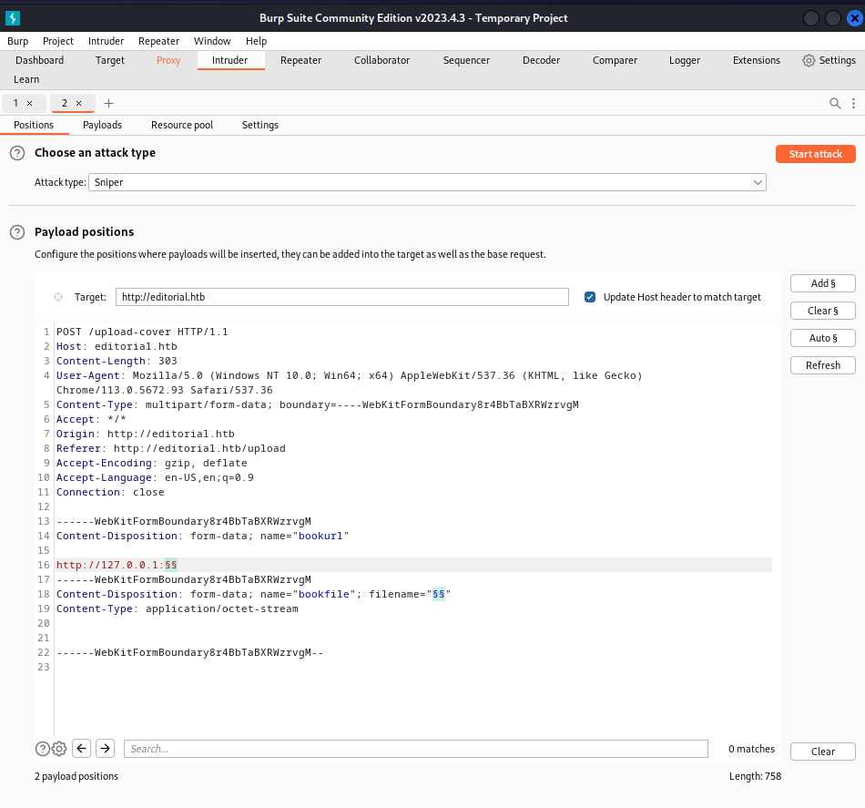865x808 pixels.
Task: Open the Intruder Settings sub-tab
Action: tap(259, 125)
